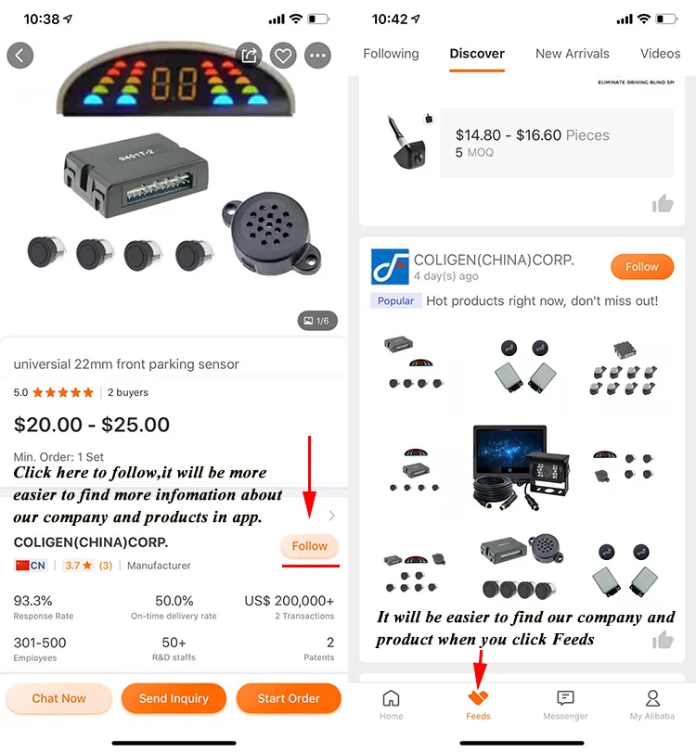
Task: Open My Alibaba profile icon
Action: coord(652,705)
